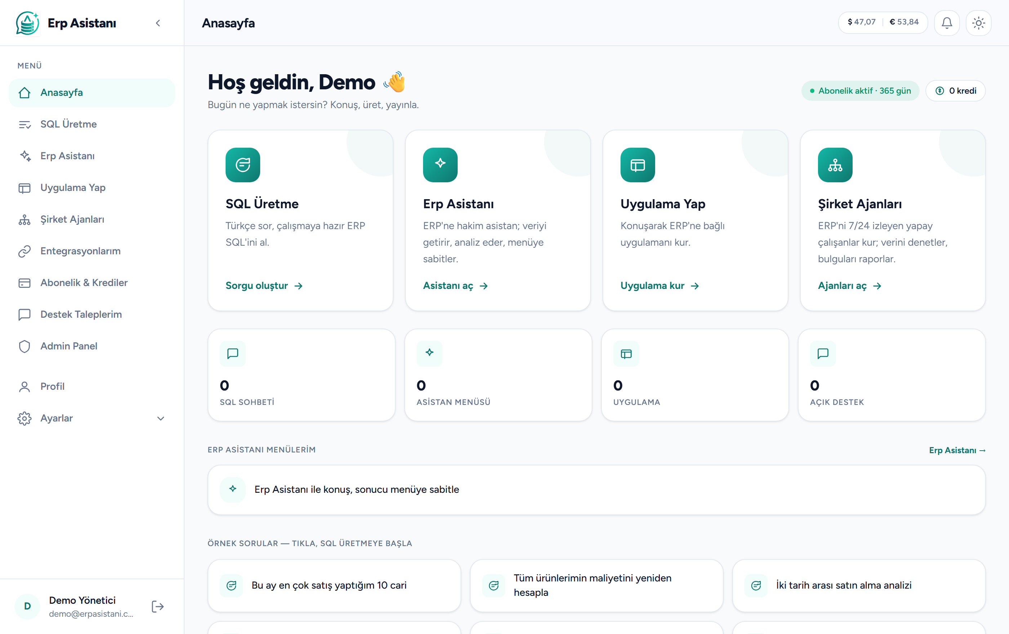Expand the Ayarlar submenu

(160, 418)
